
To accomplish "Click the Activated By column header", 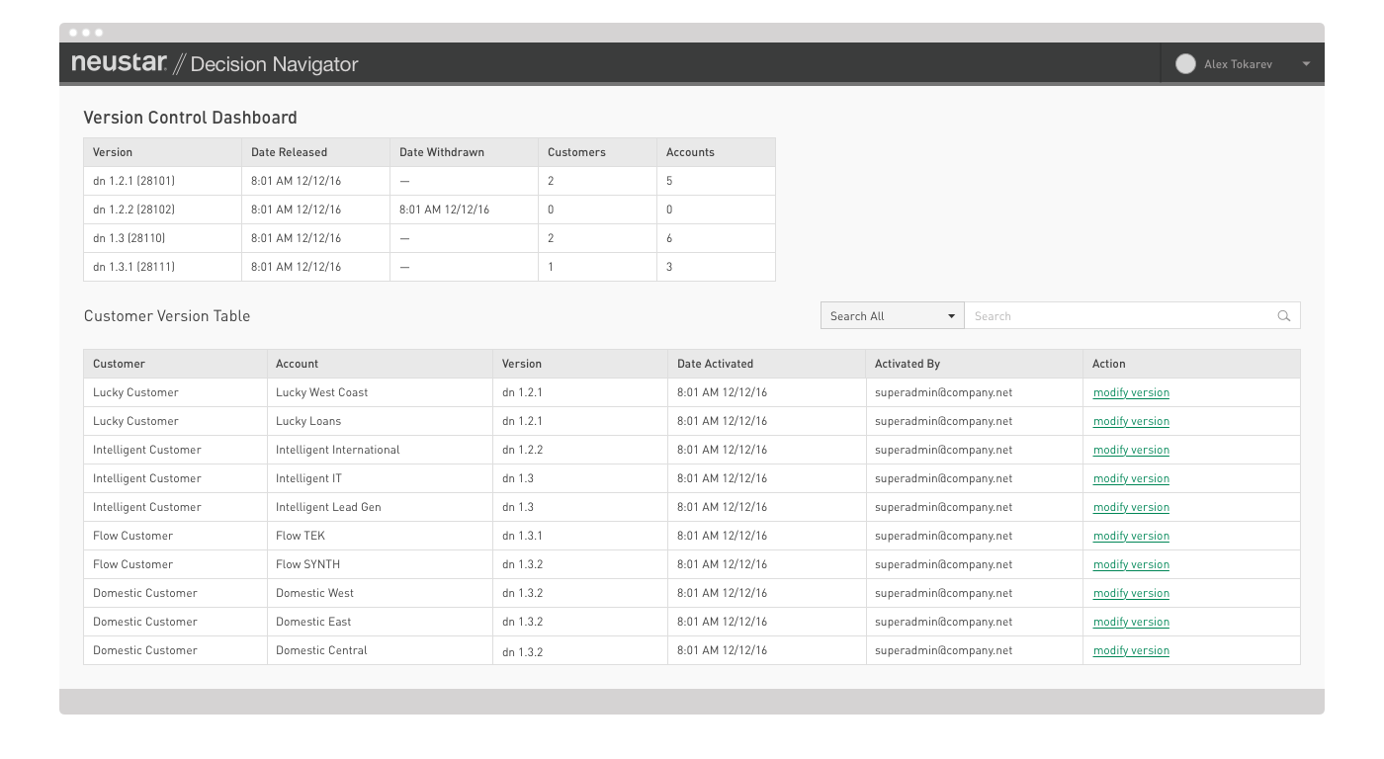I will [975, 364].
